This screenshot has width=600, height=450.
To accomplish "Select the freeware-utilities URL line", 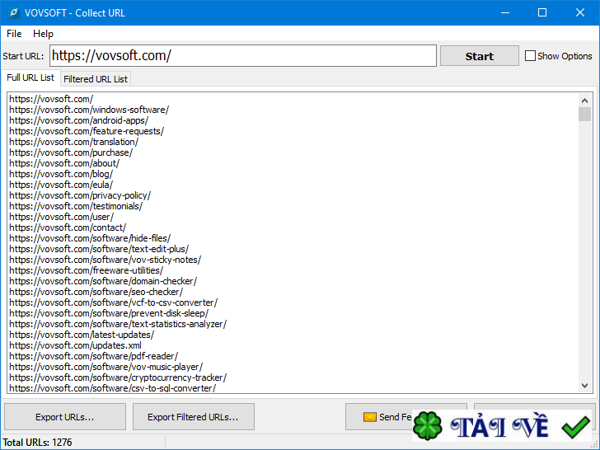I will 86,270.
